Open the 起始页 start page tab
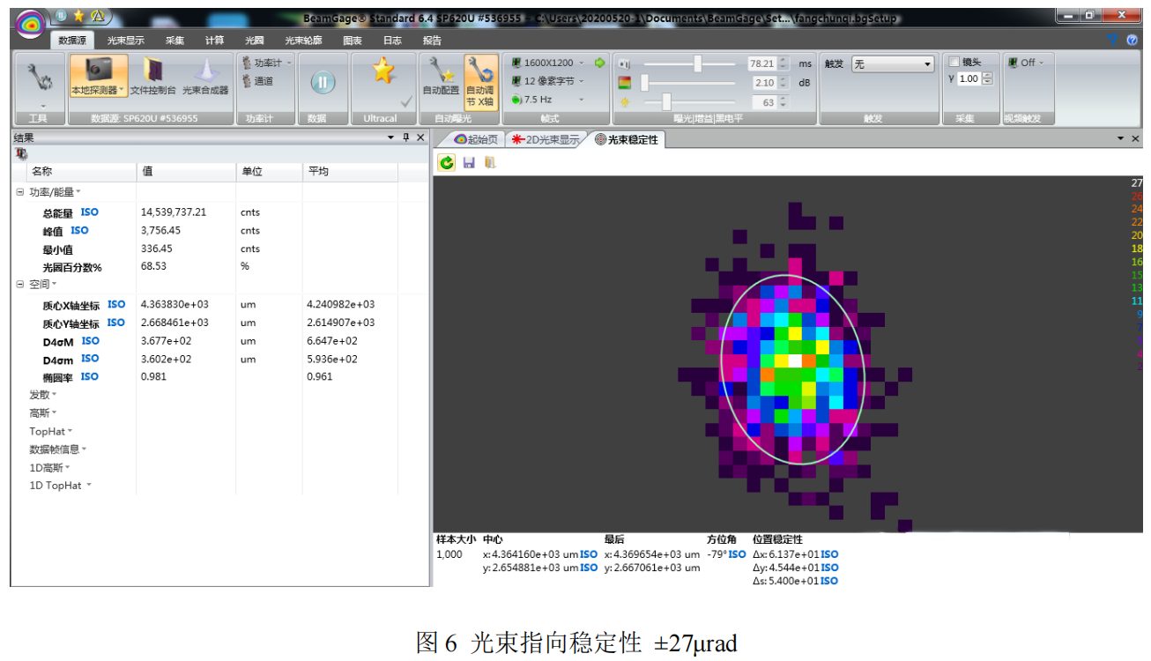This screenshot has height=661, width=1151. click(475, 139)
